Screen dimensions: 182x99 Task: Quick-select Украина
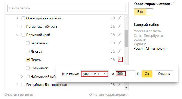(140, 44)
